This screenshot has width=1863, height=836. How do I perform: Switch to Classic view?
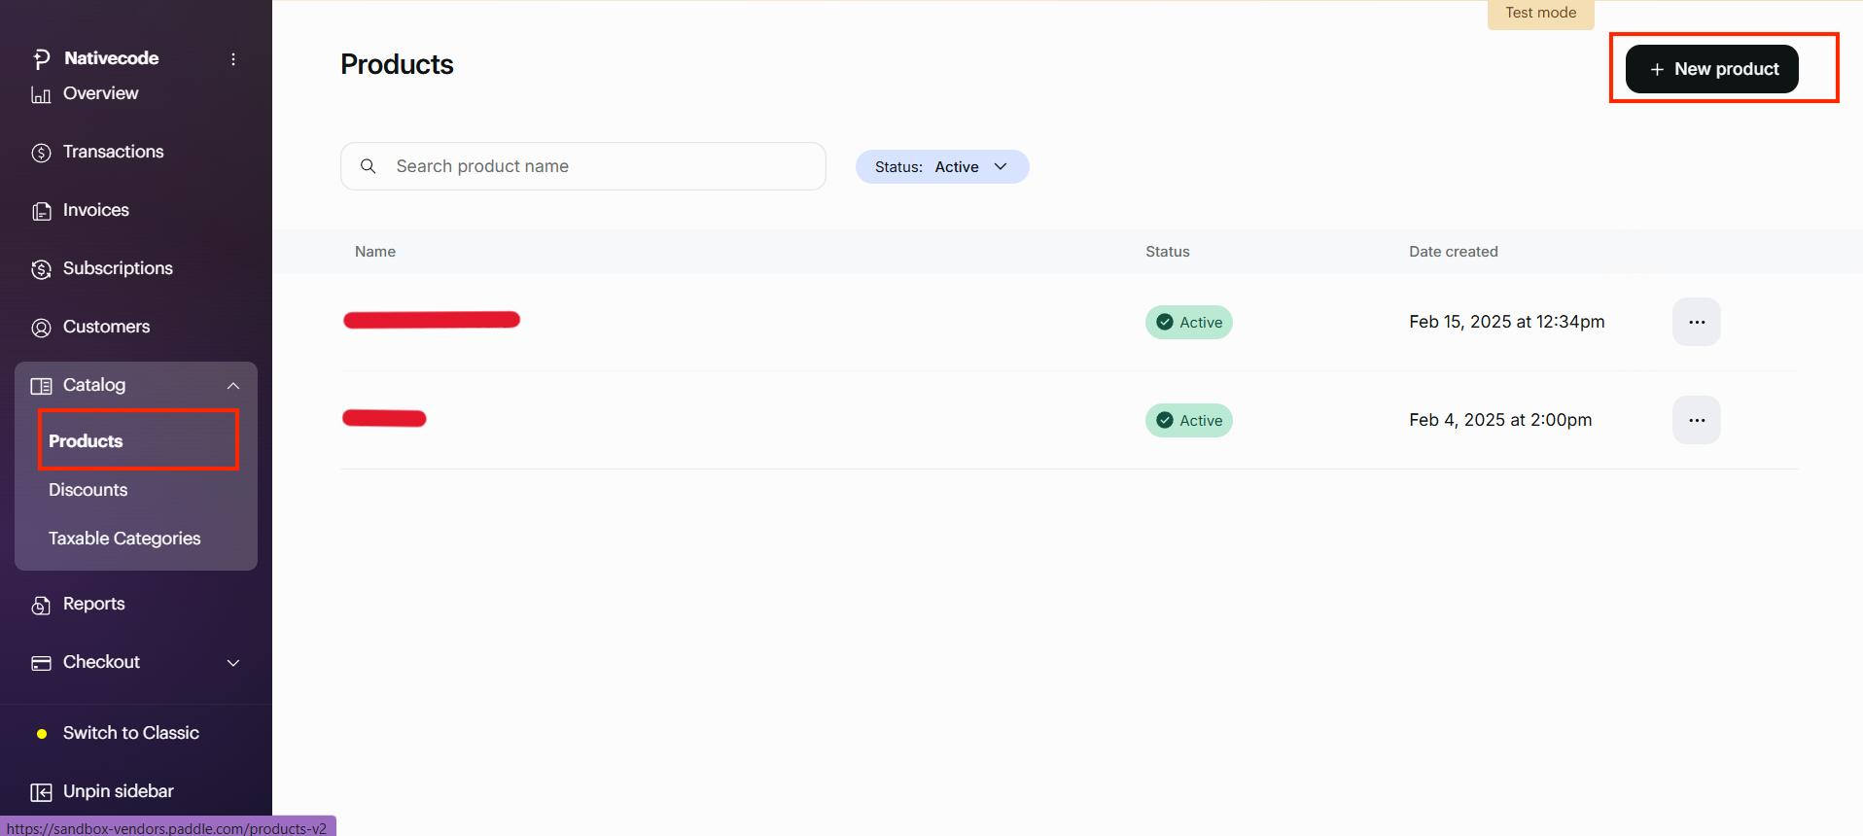click(x=130, y=733)
